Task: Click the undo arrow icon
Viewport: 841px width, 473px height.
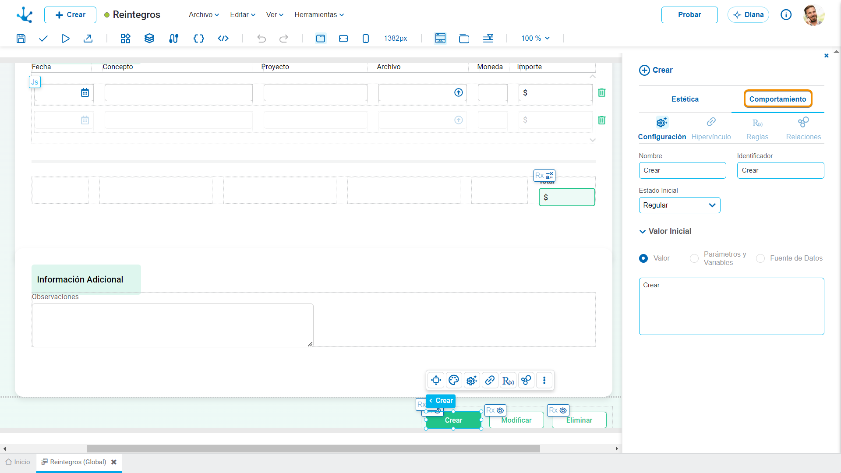Action: (x=261, y=39)
